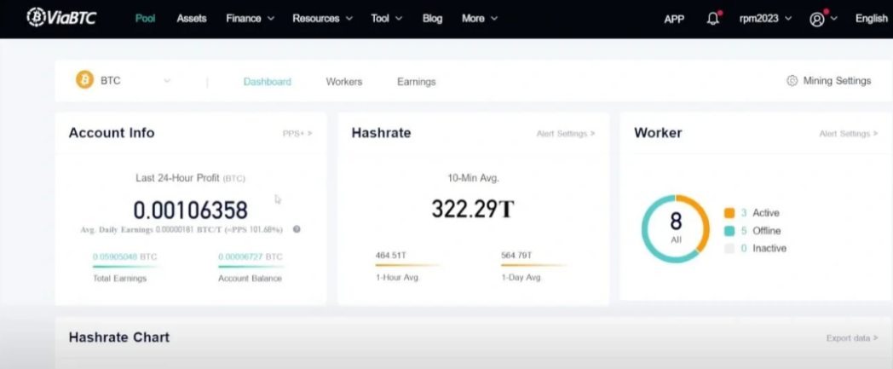The height and width of the screenshot is (369, 893).
Task: Click the teal Offline legend square
Action: coord(729,231)
